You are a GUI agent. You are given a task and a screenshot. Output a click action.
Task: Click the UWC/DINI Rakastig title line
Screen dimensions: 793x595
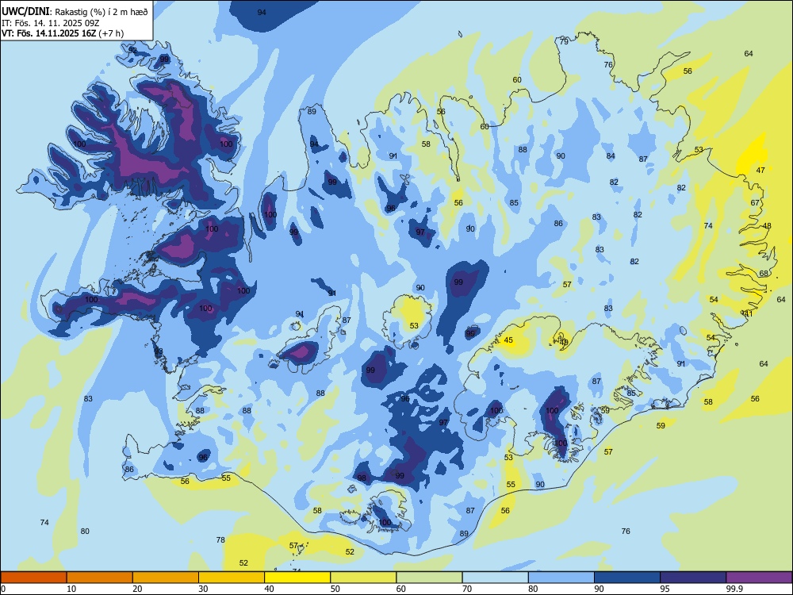click(75, 12)
